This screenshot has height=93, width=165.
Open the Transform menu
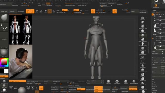pos(103,1)
